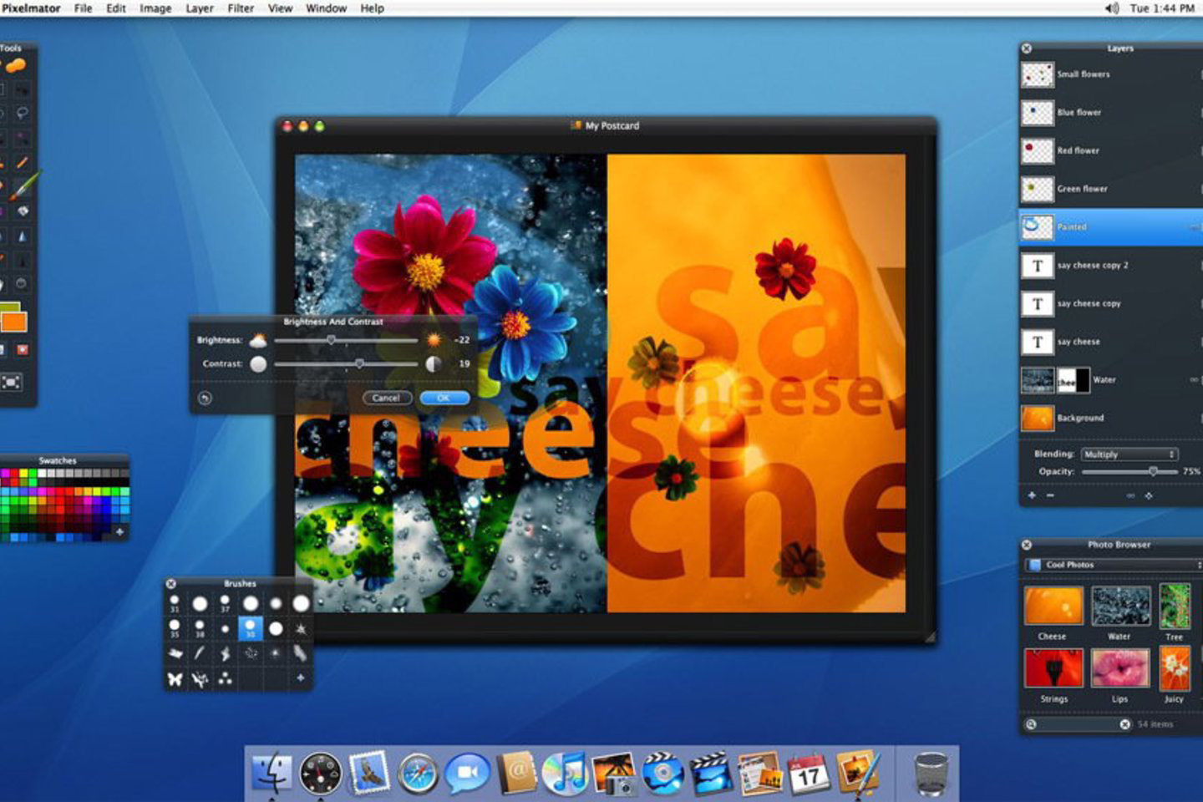Select the Small flowers layer
The image size is (1203, 802).
coord(1111,74)
